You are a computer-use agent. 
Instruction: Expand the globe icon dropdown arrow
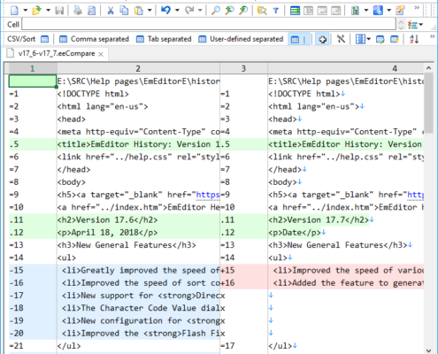388,11
